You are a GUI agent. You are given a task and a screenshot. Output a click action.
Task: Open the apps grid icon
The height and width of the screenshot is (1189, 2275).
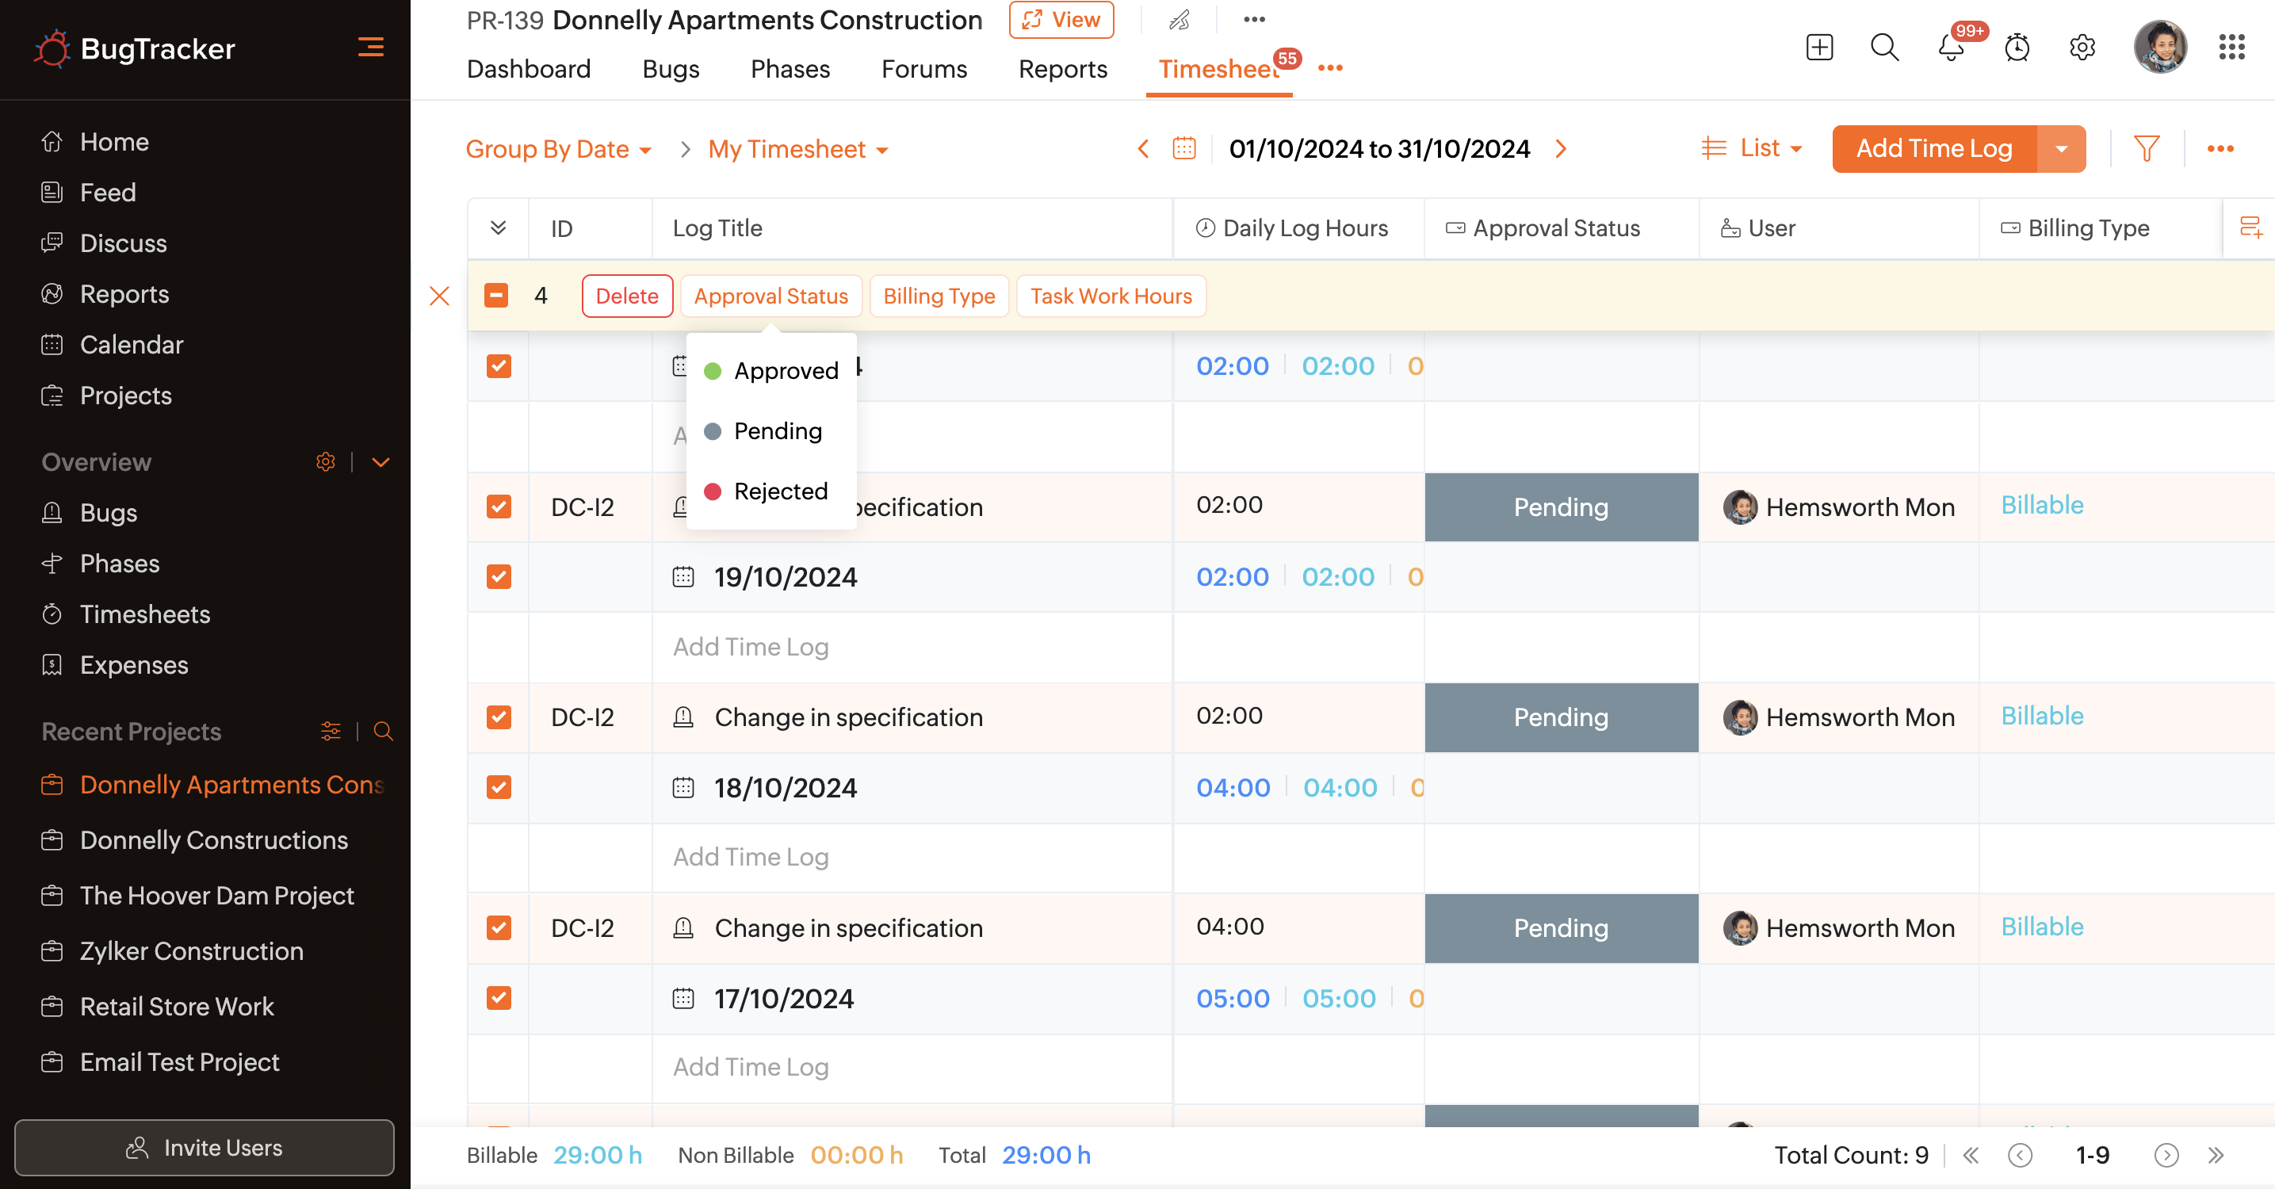pyautogui.click(x=2231, y=48)
